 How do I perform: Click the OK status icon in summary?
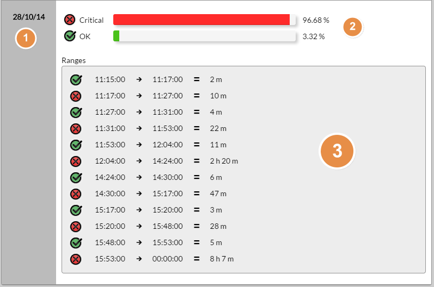[70, 36]
